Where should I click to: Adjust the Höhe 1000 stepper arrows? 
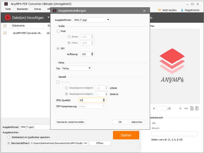(92, 43)
